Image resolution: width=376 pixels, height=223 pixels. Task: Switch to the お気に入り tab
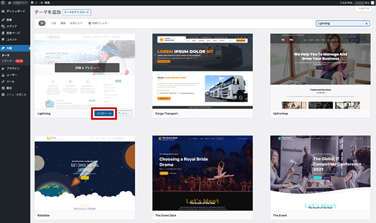pos(76,23)
